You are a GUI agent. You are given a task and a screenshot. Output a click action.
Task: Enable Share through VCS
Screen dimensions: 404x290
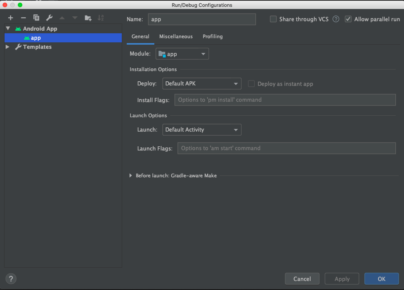coord(273,19)
